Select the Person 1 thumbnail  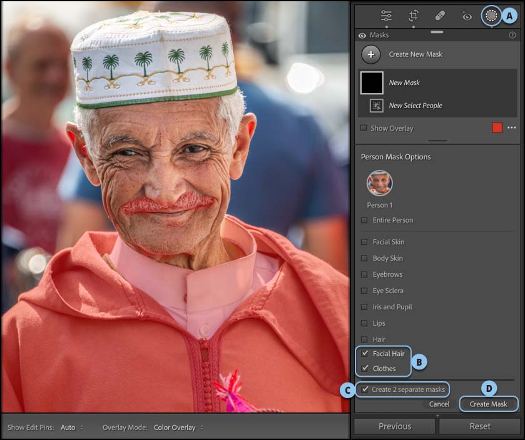point(379,183)
